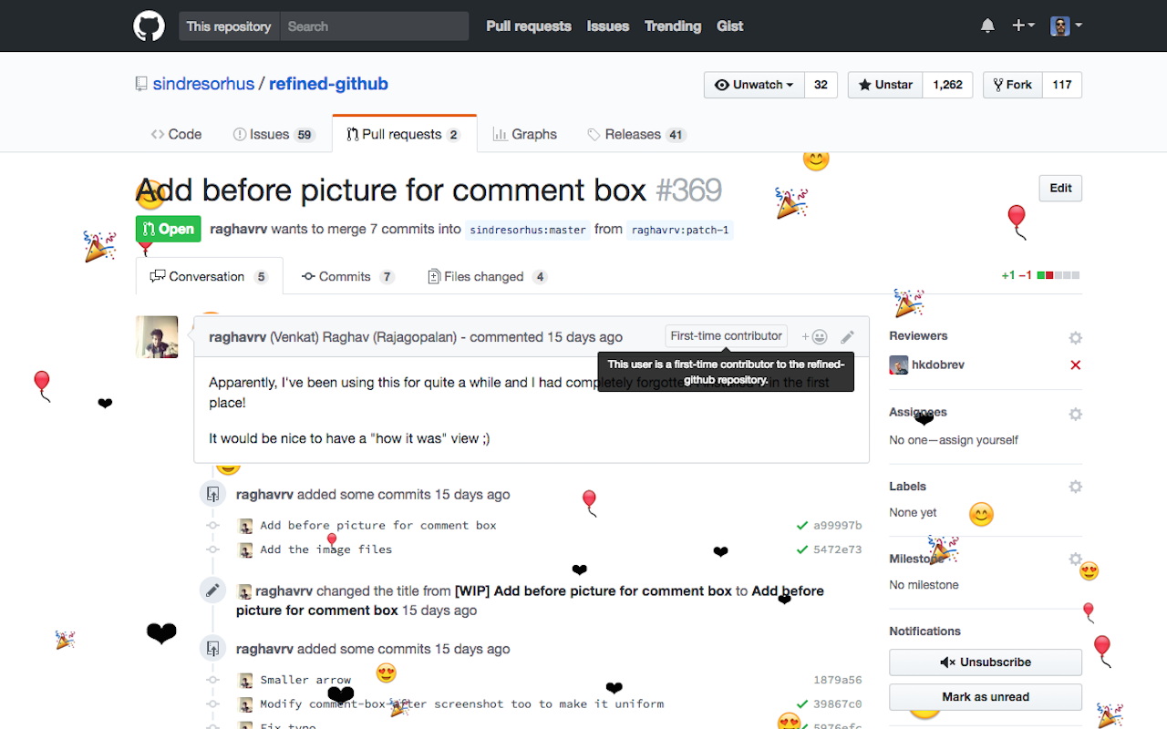The image size is (1167, 729).
Task: Open the Reviewers gear settings
Action: [x=1075, y=338]
